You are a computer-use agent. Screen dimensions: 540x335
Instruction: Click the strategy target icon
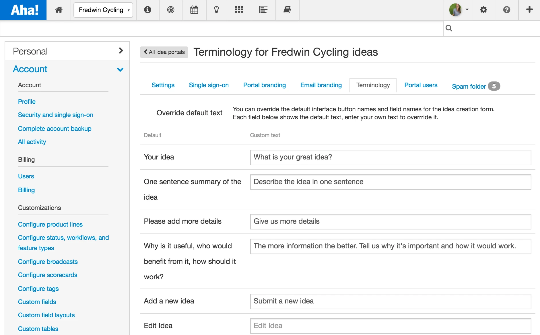coord(171,10)
